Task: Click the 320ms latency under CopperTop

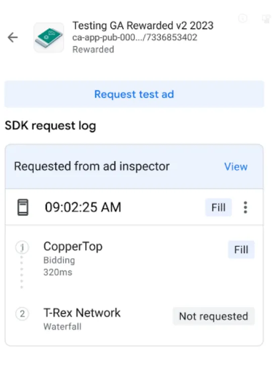Action: pos(58,272)
